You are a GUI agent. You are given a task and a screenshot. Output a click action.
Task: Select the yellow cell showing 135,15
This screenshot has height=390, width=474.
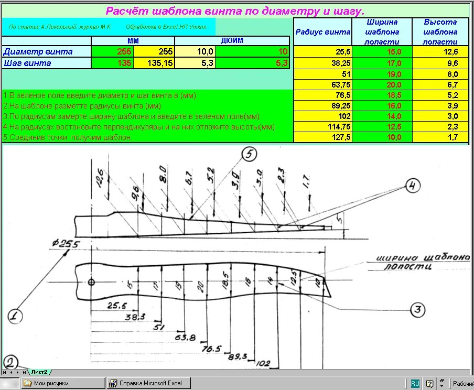coord(154,63)
